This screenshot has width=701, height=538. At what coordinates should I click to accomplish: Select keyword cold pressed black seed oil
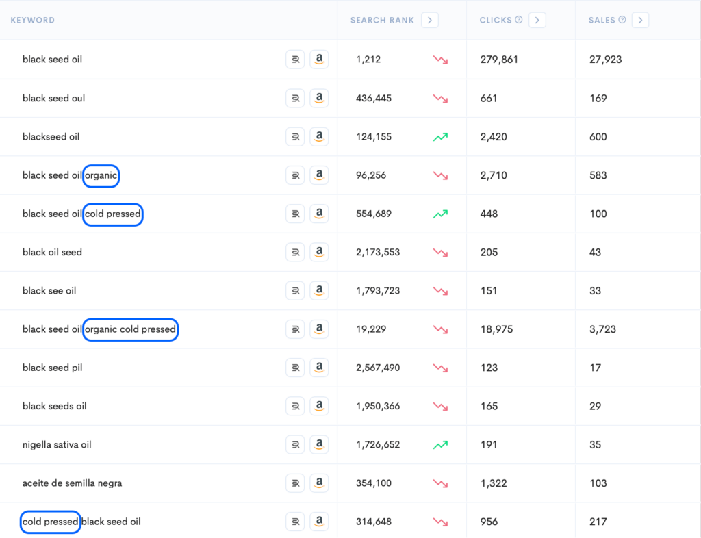(81, 522)
